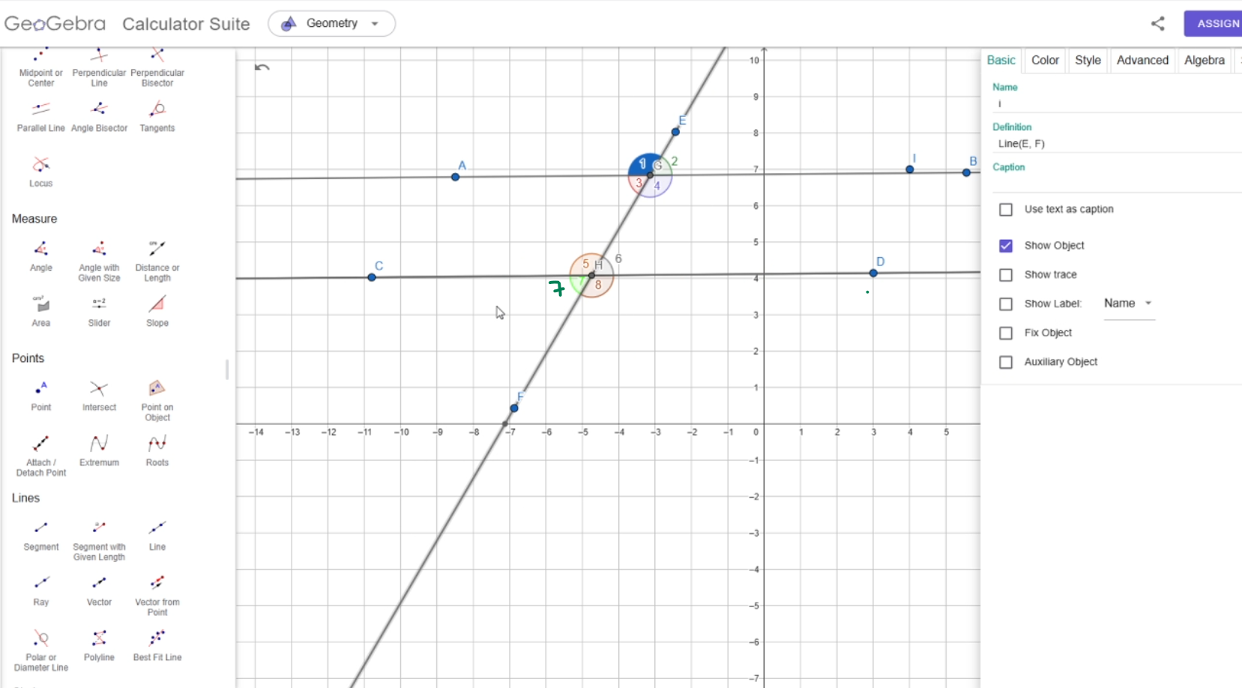The width and height of the screenshot is (1242, 688).
Task: Activate the Slope tool
Action: (157, 311)
